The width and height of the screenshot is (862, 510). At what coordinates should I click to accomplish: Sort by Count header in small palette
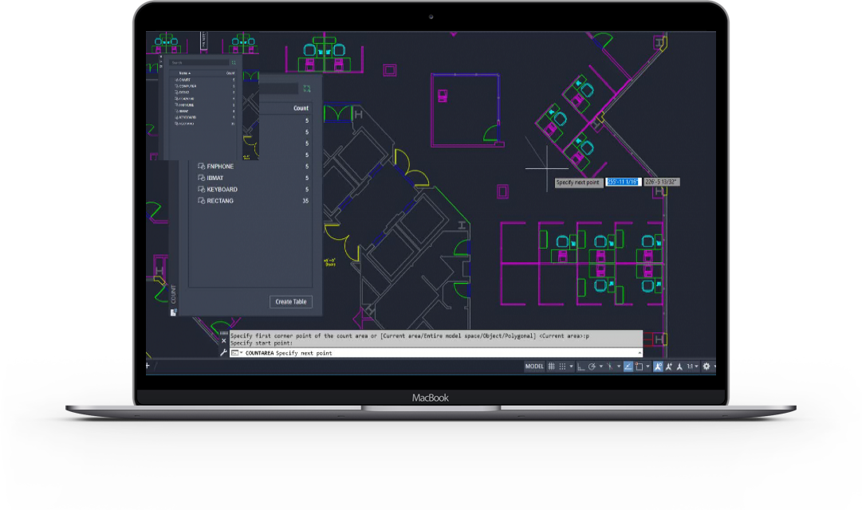pyautogui.click(x=230, y=73)
